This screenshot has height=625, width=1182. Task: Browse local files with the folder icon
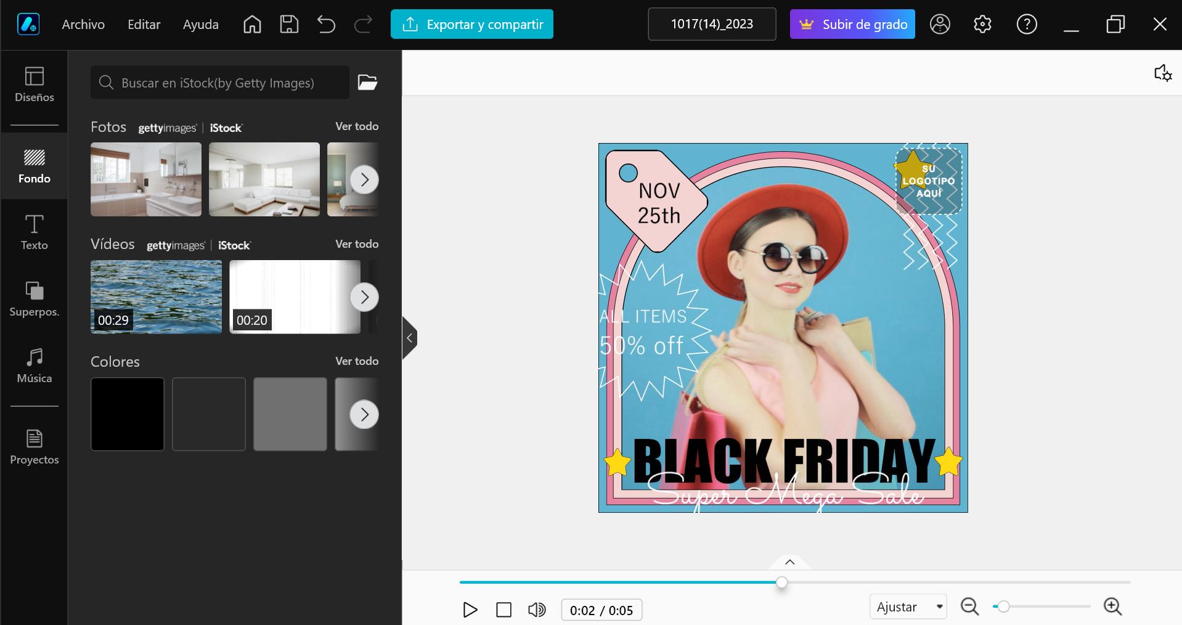click(367, 82)
